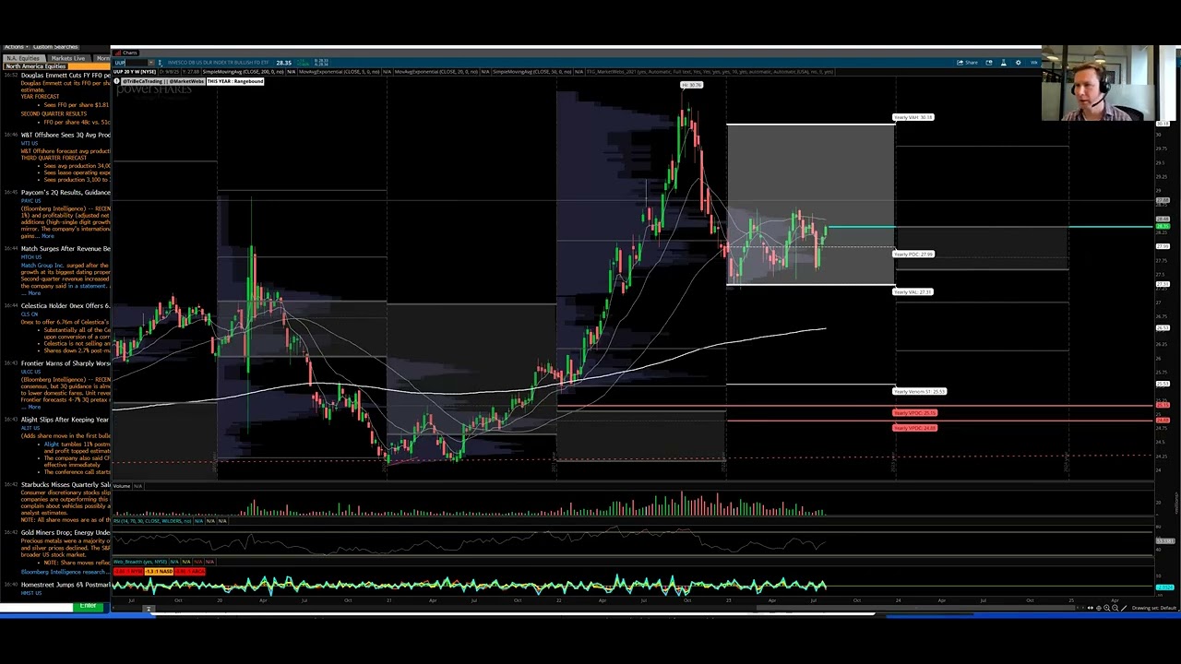Viewport: 1181px width, 664px height.
Task: Open Paycom's 2Q Results headline
Action: [x=66, y=193]
